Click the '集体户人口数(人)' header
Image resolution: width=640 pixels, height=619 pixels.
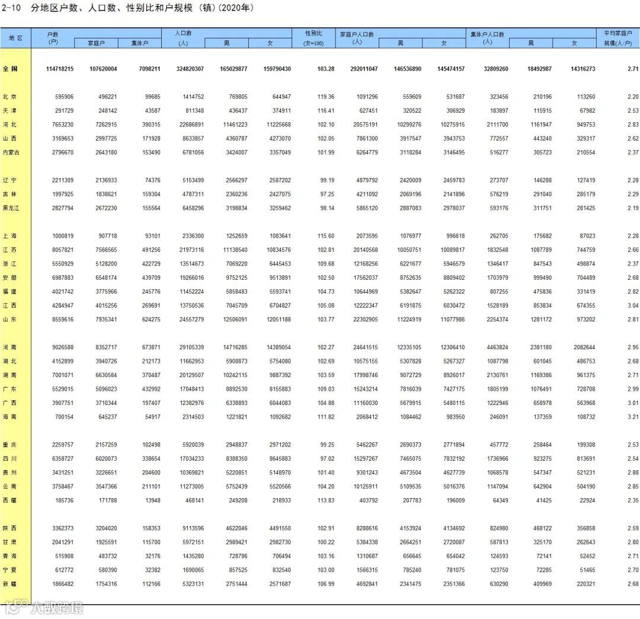click(x=487, y=38)
